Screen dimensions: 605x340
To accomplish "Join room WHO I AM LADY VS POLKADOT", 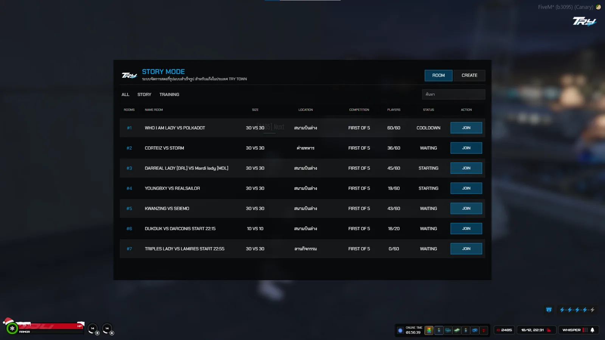I will point(466,128).
